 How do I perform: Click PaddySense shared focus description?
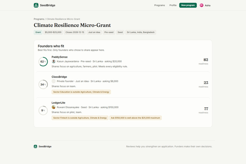[x=90, y=66]
